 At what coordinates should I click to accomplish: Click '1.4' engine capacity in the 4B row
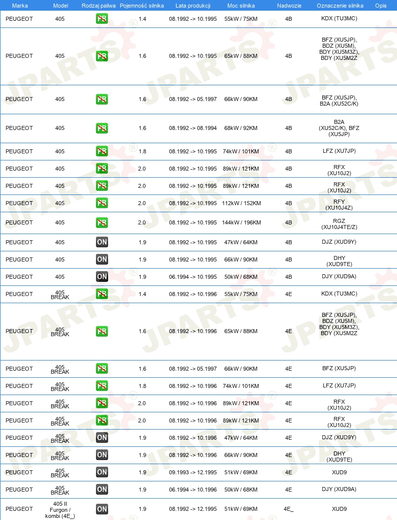pos(142,19)
